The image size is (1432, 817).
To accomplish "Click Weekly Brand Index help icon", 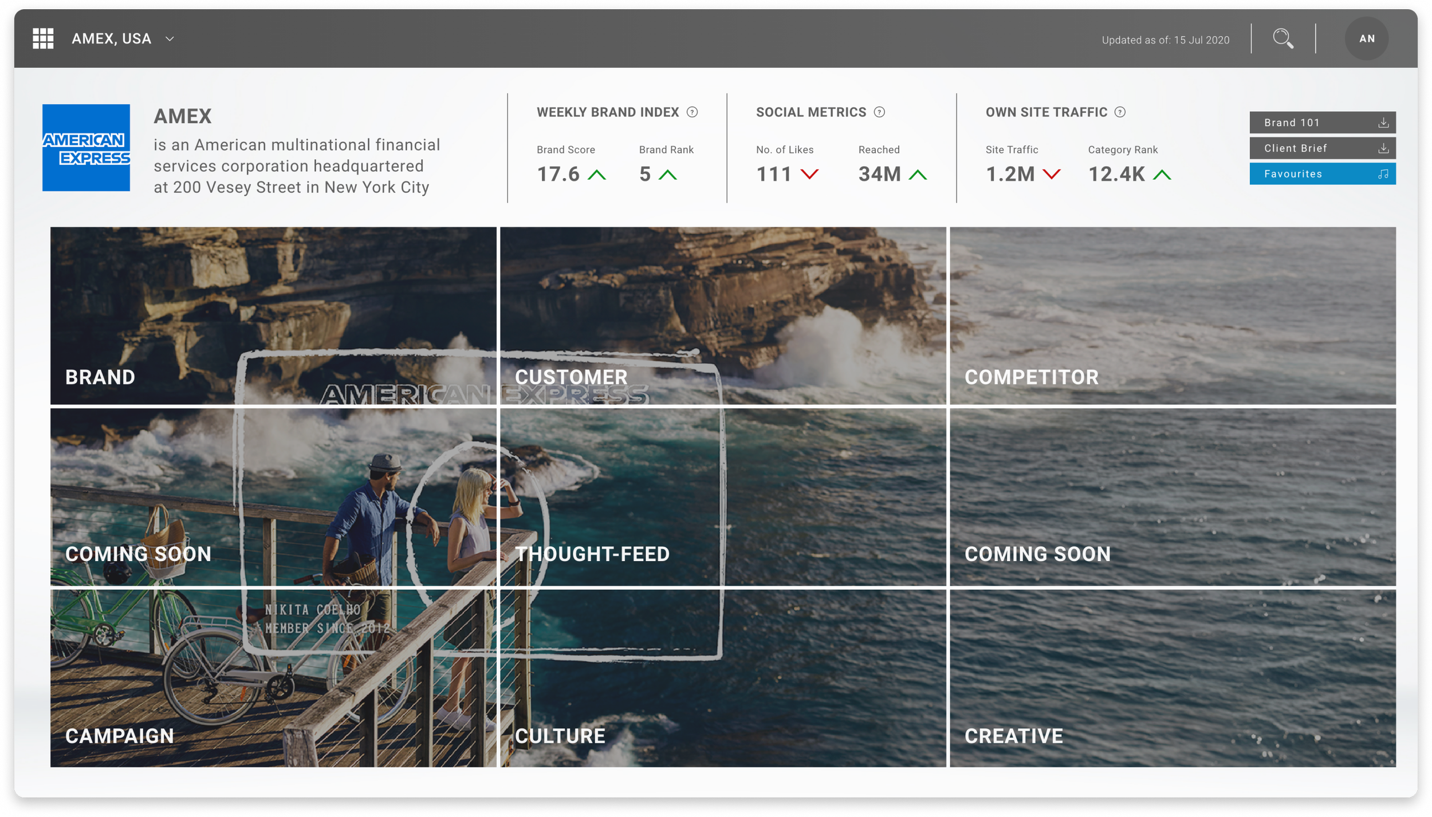I will (692, 112).
